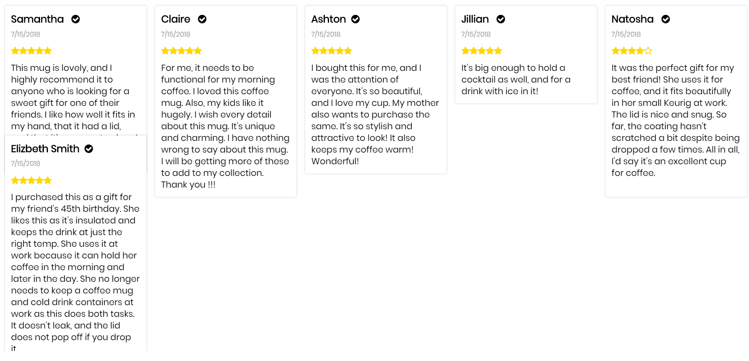The image size is (749, 361).
Task: Click the verified badge next to Ashton
Action: 355,19
